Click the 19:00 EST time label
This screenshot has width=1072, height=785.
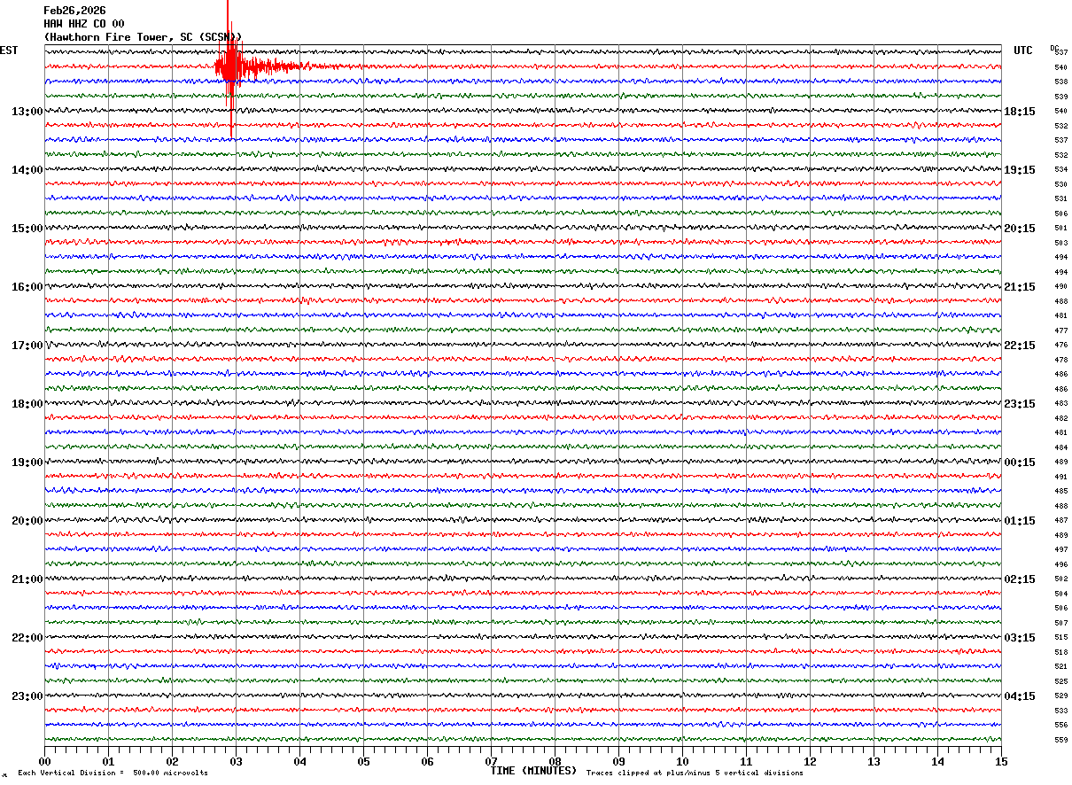(27, 462)
